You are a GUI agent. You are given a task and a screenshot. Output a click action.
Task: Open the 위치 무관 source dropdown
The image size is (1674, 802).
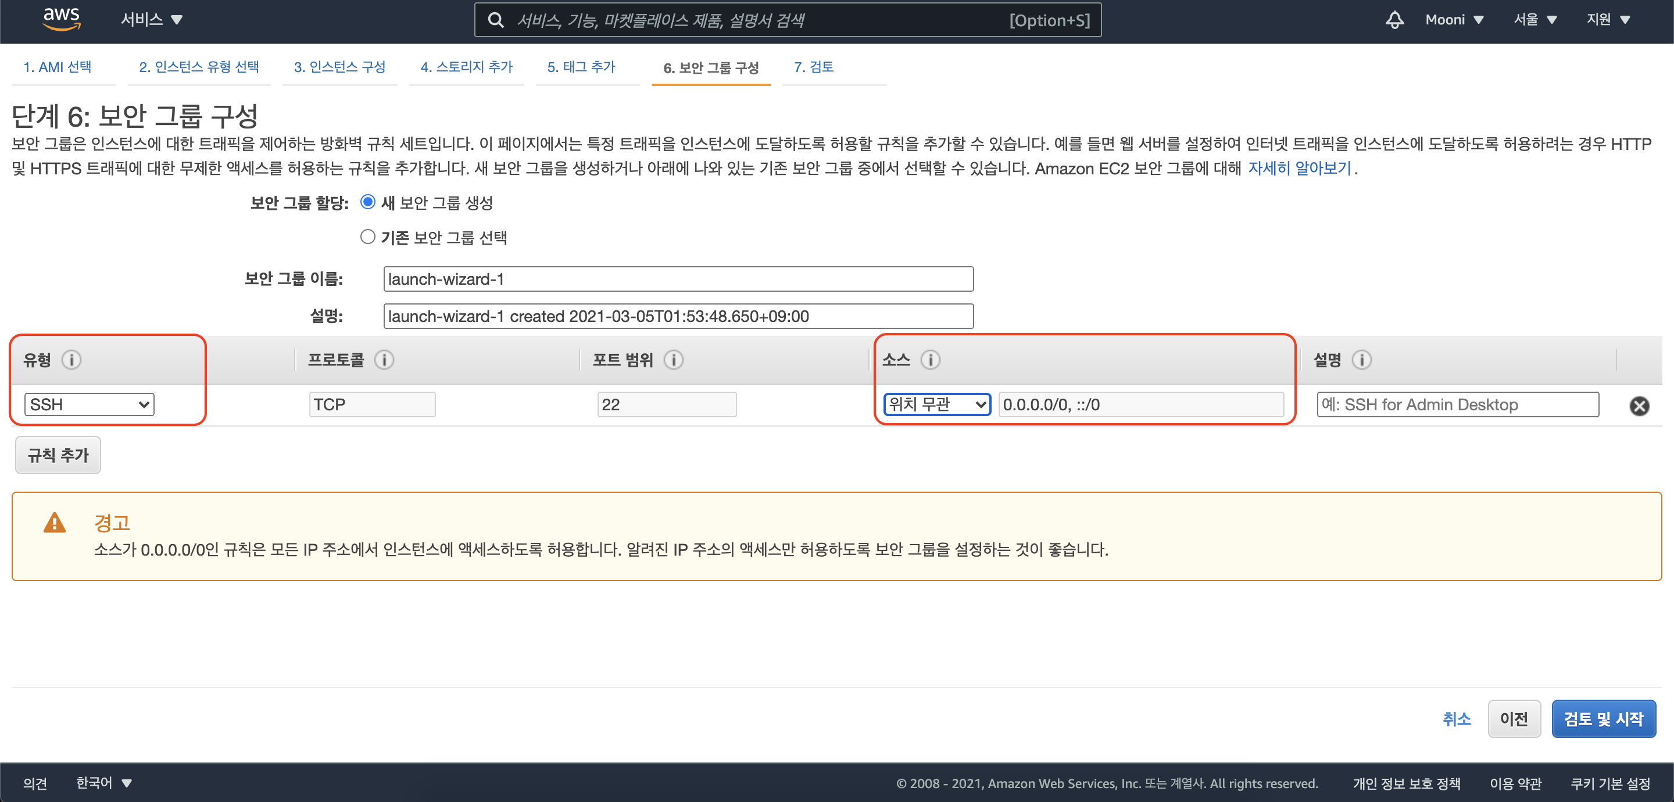pos(936,404)
